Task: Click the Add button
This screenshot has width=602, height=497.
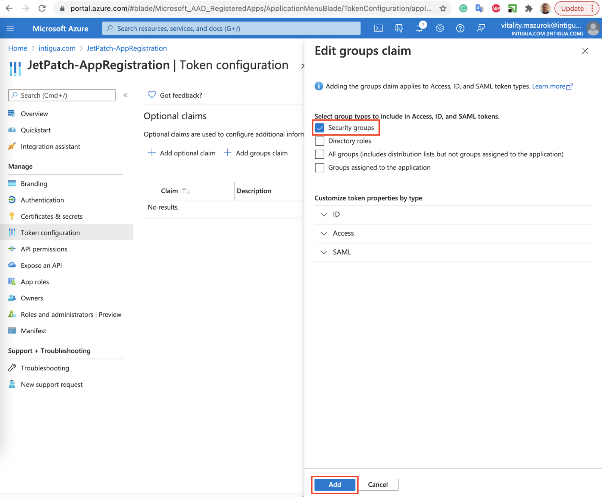Action: click(335, 484)
